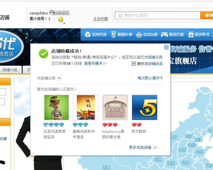Click the 每次默认展开 link

150,78
